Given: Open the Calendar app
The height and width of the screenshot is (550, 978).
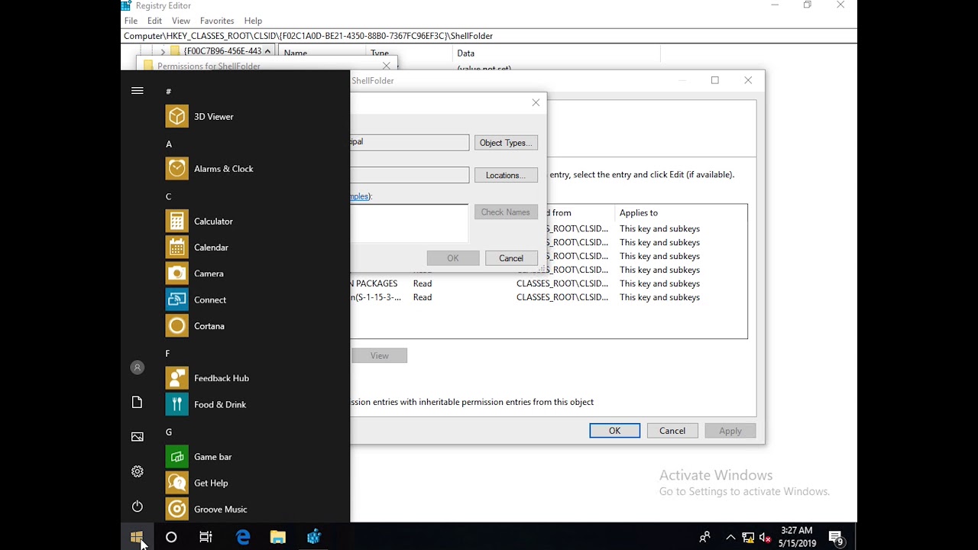Looking at the screenshot, I should [x=252, y=247].
